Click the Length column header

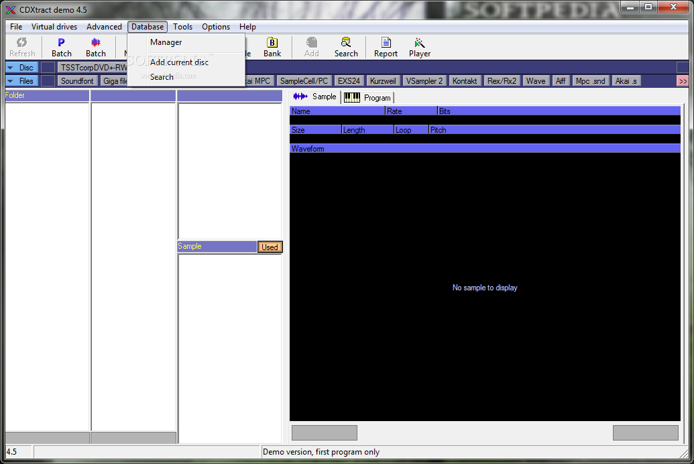368,129
